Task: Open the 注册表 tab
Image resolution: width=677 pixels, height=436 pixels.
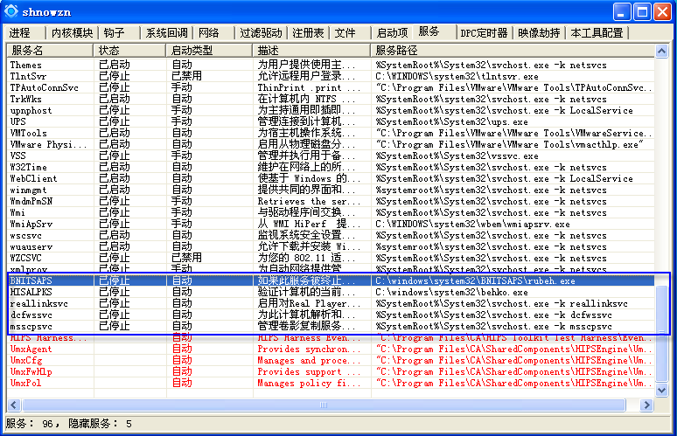Action: click(308, 33)
